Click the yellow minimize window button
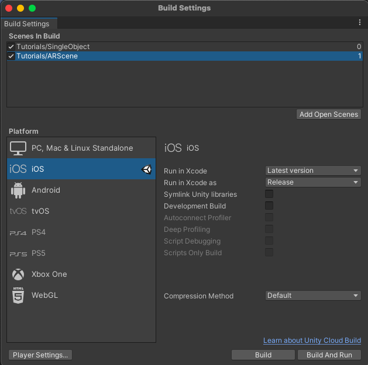The width and height of the screenshot is (368, 365). (x=20, y=8)
